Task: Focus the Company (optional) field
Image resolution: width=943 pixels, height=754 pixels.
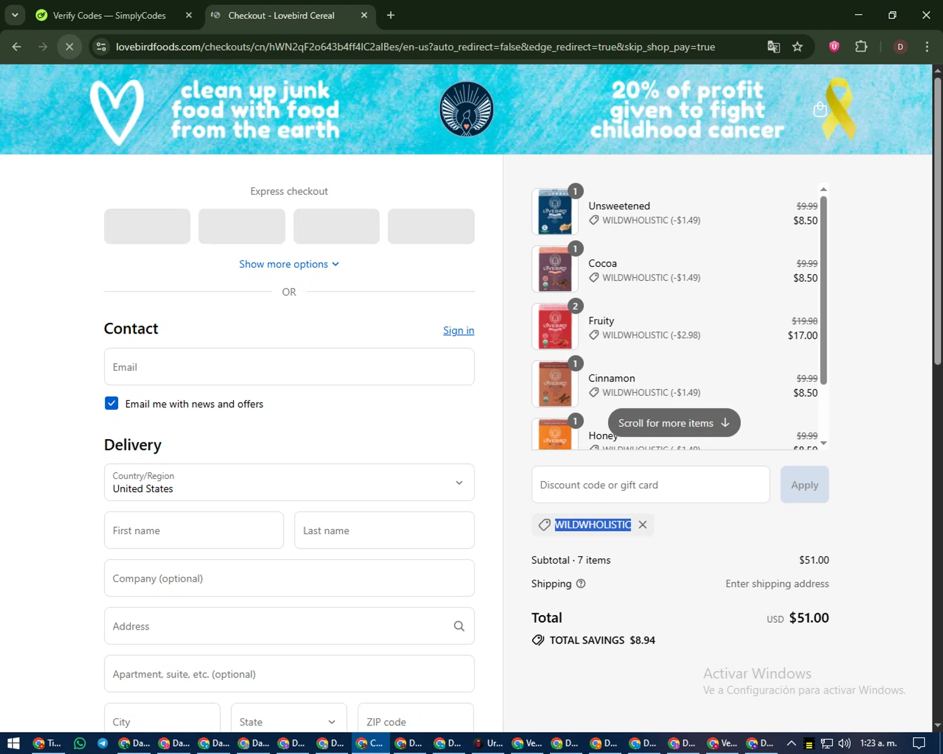Action: pyautogui.click(x=289, y=578)
